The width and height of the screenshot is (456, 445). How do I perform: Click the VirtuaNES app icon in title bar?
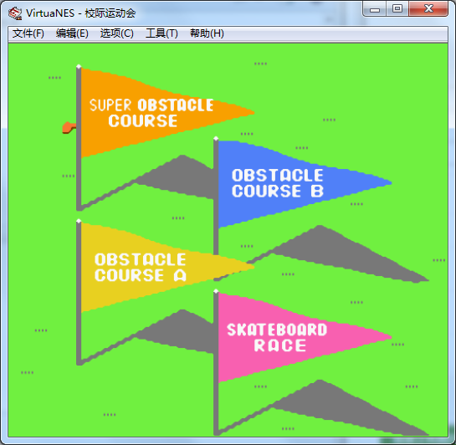pos(15,13)
